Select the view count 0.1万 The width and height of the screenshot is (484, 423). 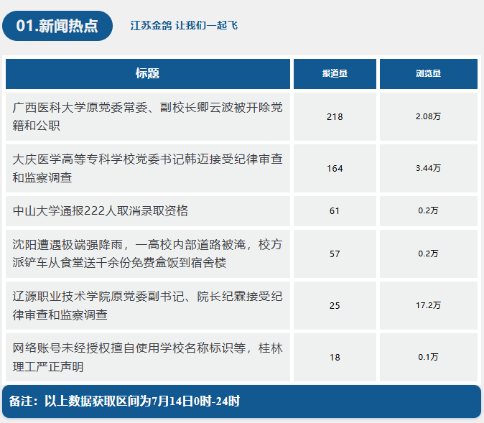coord(428,357)
